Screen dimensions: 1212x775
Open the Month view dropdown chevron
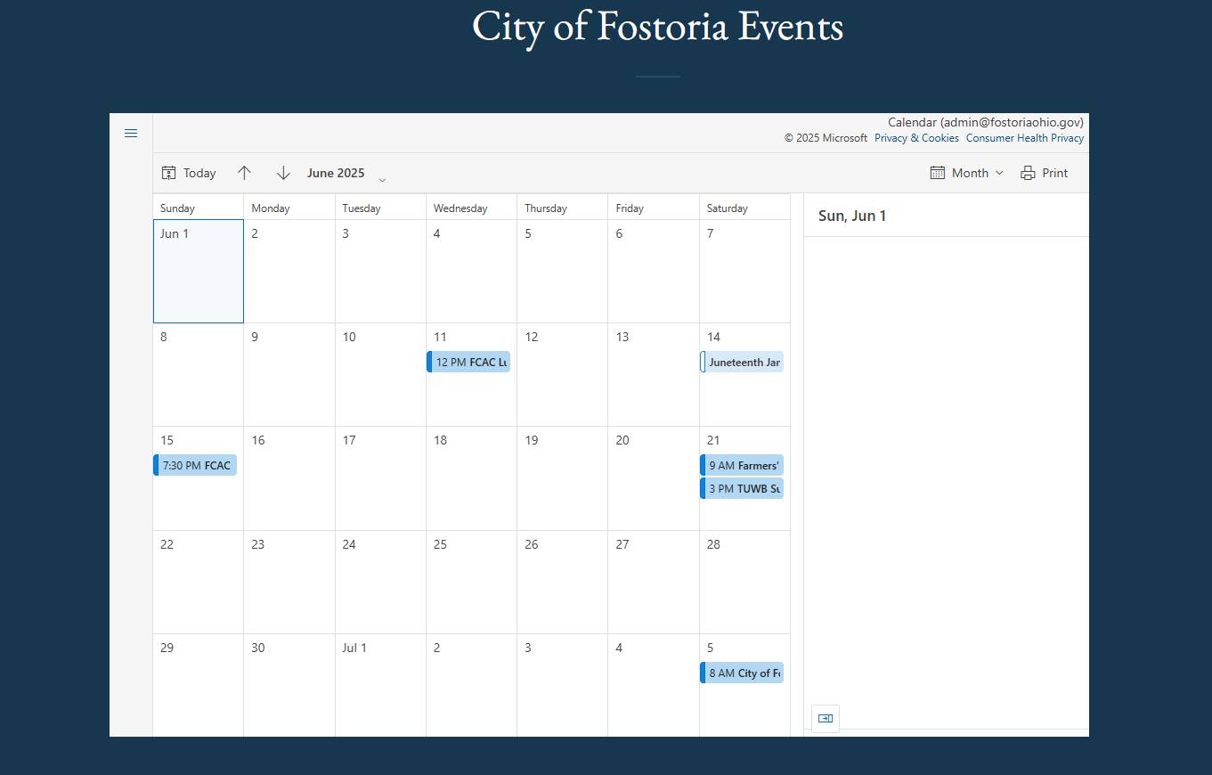pyautogui.click(x=999, y=173)
